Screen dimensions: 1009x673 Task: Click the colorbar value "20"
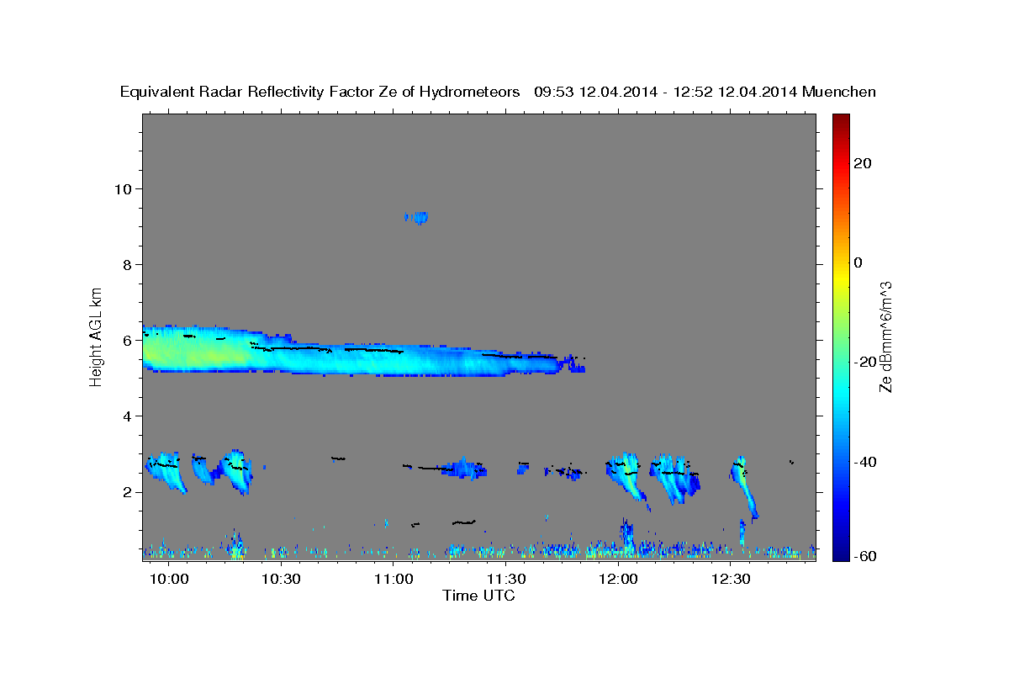click(861, 163)
